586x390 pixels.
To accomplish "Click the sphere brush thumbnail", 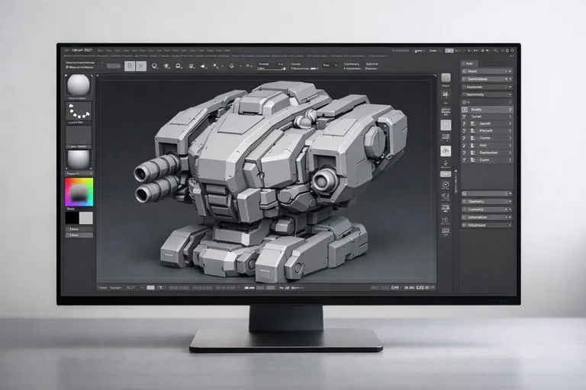I will click(x=79, y=85).
